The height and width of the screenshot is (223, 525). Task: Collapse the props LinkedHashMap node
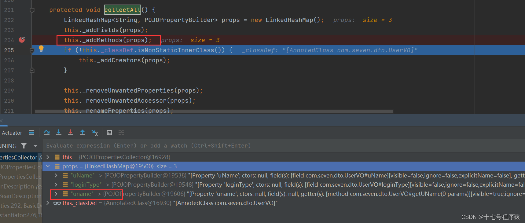click(x=48, y=166)
